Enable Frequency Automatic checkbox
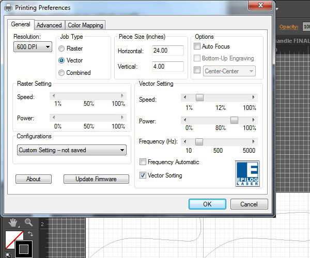The image size is (310, 258). 143,162
